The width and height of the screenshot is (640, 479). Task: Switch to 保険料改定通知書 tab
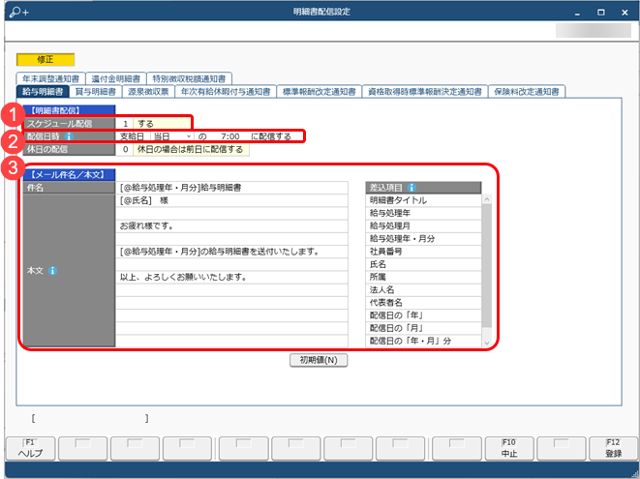click(x=527, y=91)
